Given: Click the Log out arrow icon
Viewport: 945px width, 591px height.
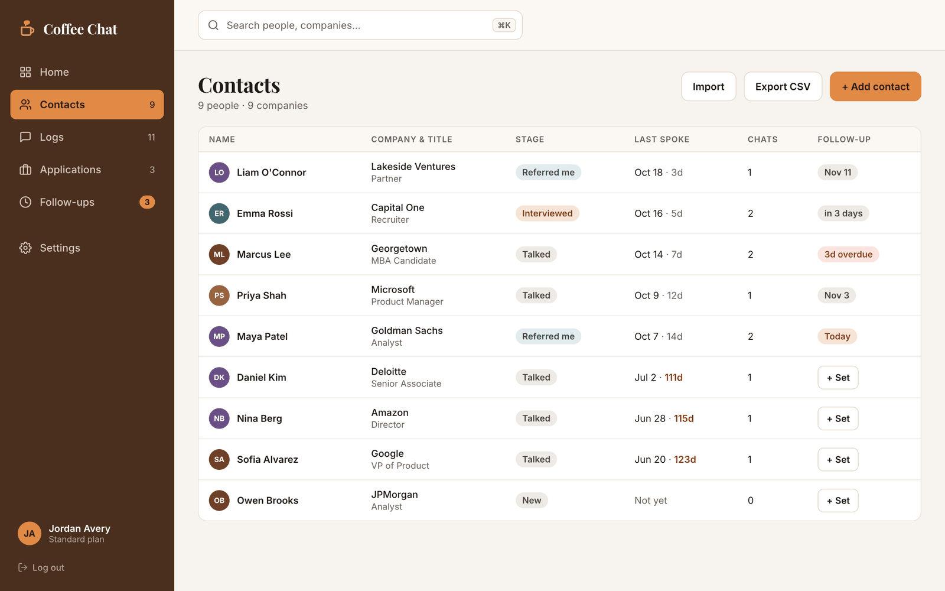Looking at the screenshot, I should [23, 567].
